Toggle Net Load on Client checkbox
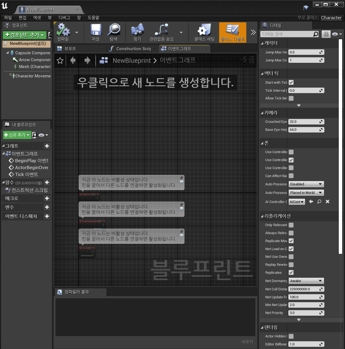Screen dimensions: 345x349 click(x=291, y=249)
